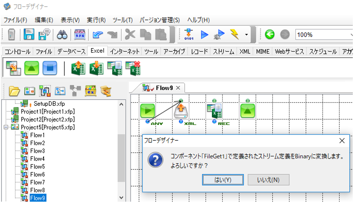Click the Paste clipboard icon
This screenshot has height=202, width=354.
click(x=161, y=35)
